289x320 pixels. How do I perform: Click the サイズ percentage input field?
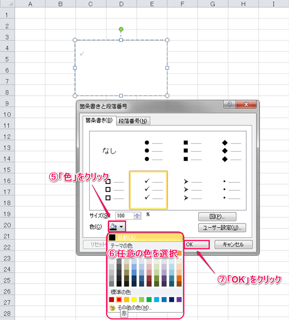[124, 216]
